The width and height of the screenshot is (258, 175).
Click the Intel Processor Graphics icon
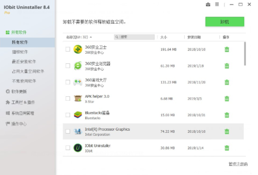(x=78, y=131)
